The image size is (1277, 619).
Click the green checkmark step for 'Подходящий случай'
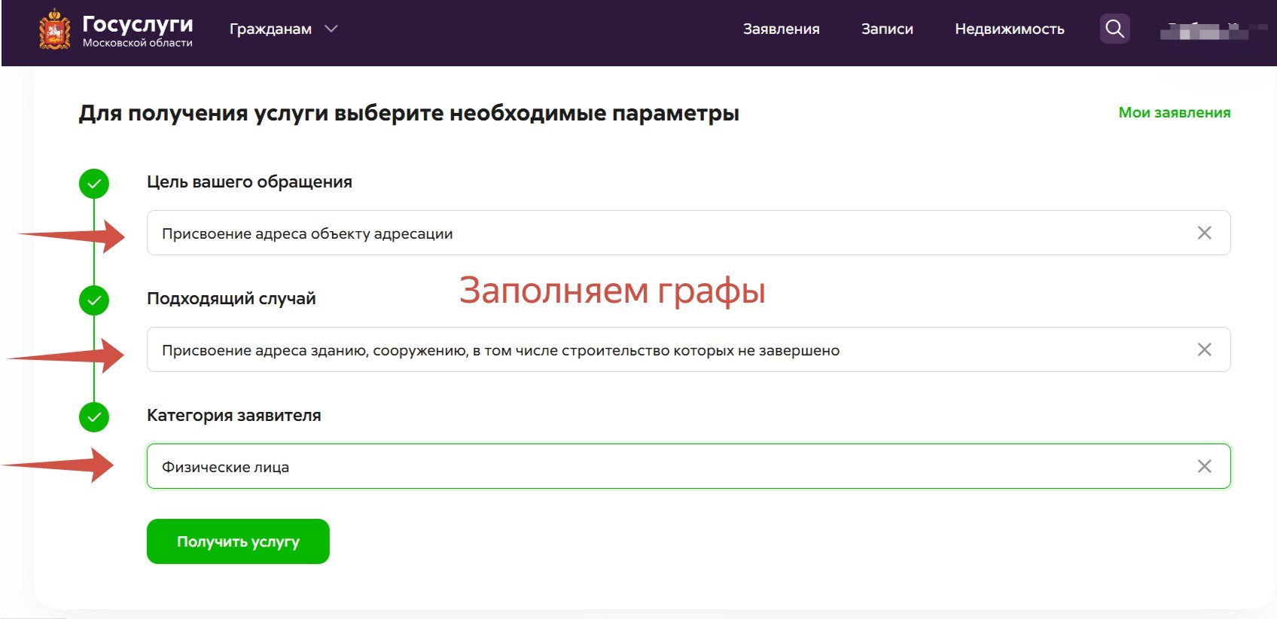[94, 300]
